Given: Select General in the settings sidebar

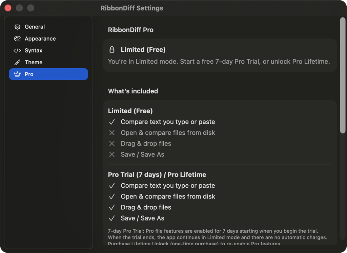Looking at the screenshot, I should [x=35, y=27].
